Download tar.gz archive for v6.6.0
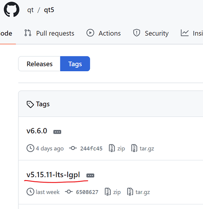Viewport: 203px width, 209px height. pyautogui.click(x=143, y=148)
